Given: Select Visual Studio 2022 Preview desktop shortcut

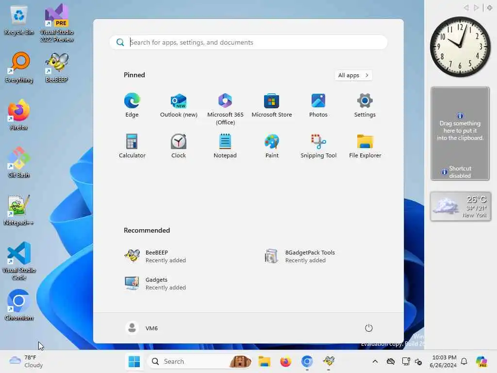Looking at the screenshot, I should pyautogui.click(x=57, y=23).
